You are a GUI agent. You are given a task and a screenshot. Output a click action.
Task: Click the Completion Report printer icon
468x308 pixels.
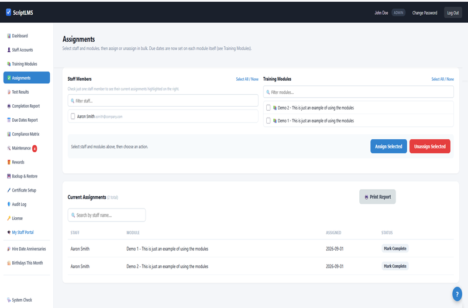coord(9,106)
